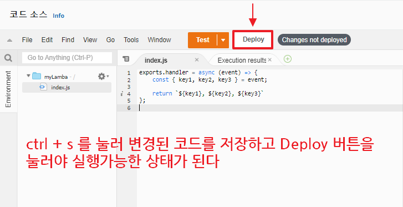Screen dimensions: 403x207
Task: Open the Go menu
Action: (110, 40)
